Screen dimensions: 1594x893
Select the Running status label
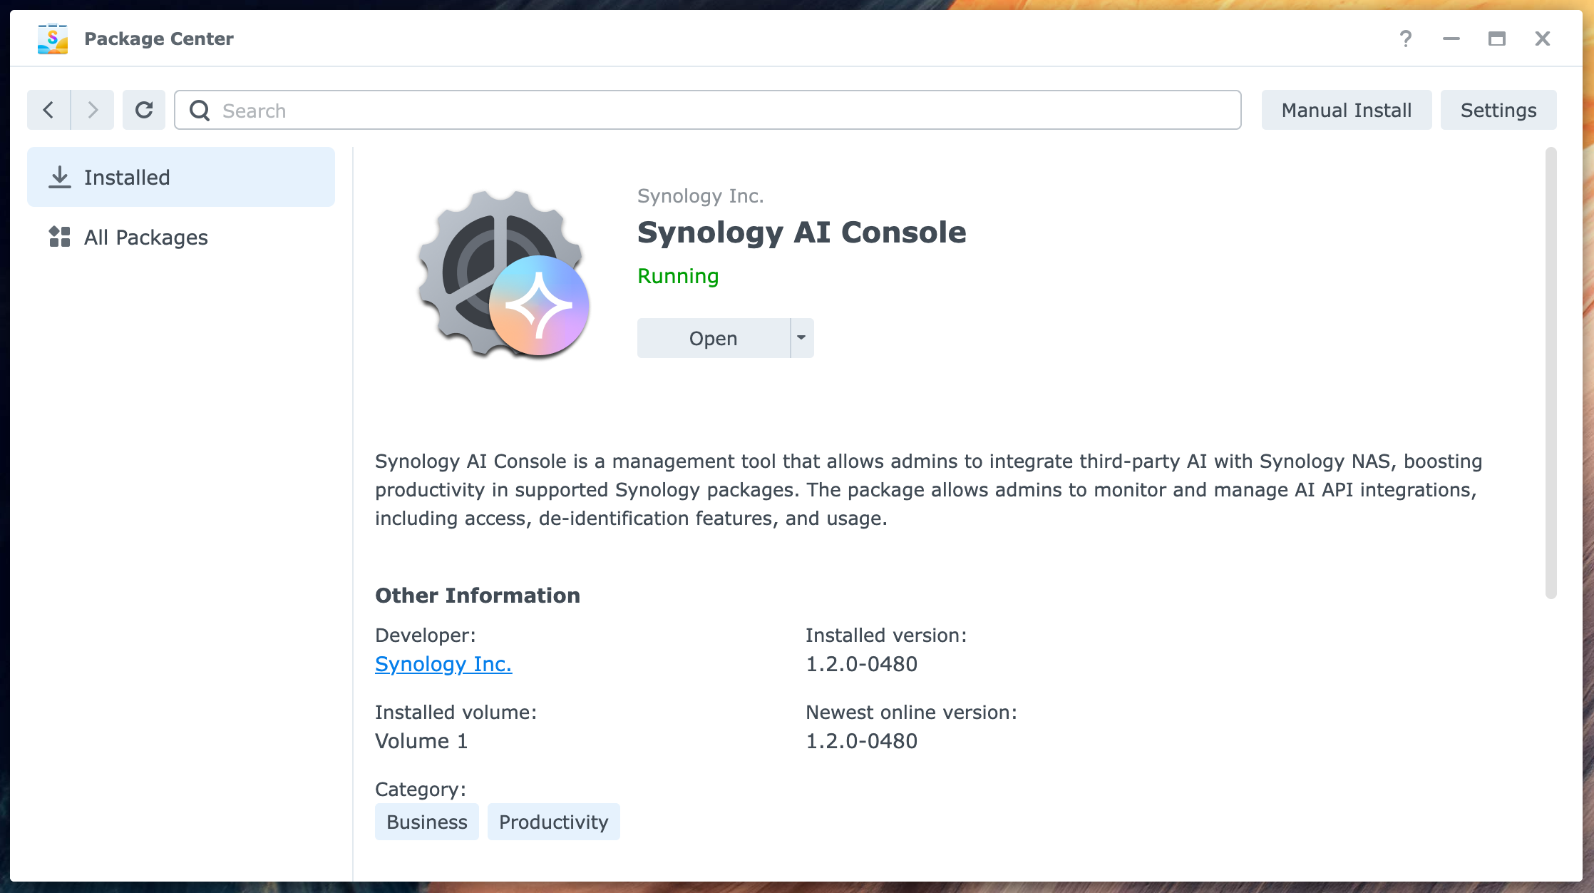677,276
